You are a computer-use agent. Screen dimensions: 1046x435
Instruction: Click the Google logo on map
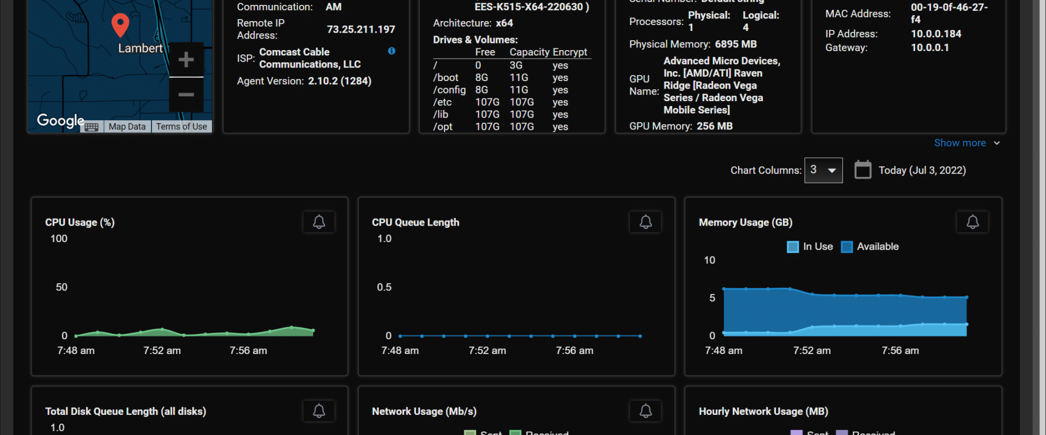(60, 121)
